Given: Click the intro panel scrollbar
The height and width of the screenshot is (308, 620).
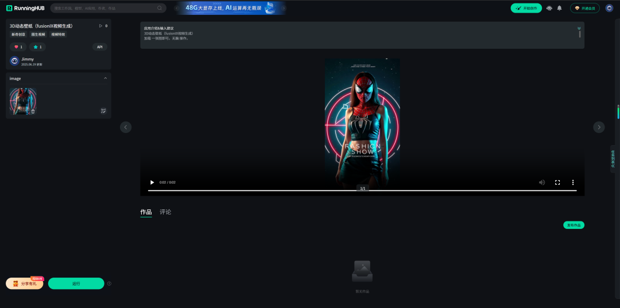Looking at the screenshot, I should (580, 34).
